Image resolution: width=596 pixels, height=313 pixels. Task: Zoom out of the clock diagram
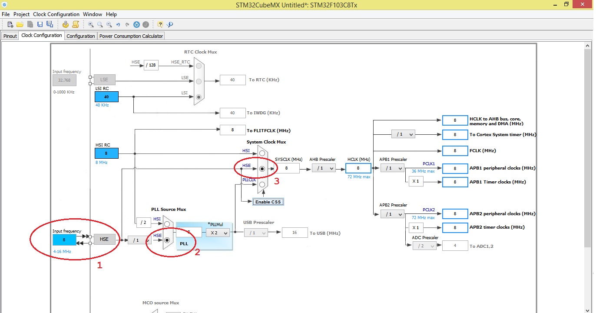[109, 25]
